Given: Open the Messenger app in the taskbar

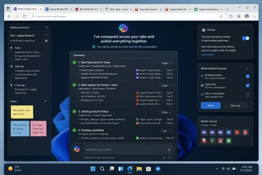Looking at the screenshot, I should coord(158,169).
